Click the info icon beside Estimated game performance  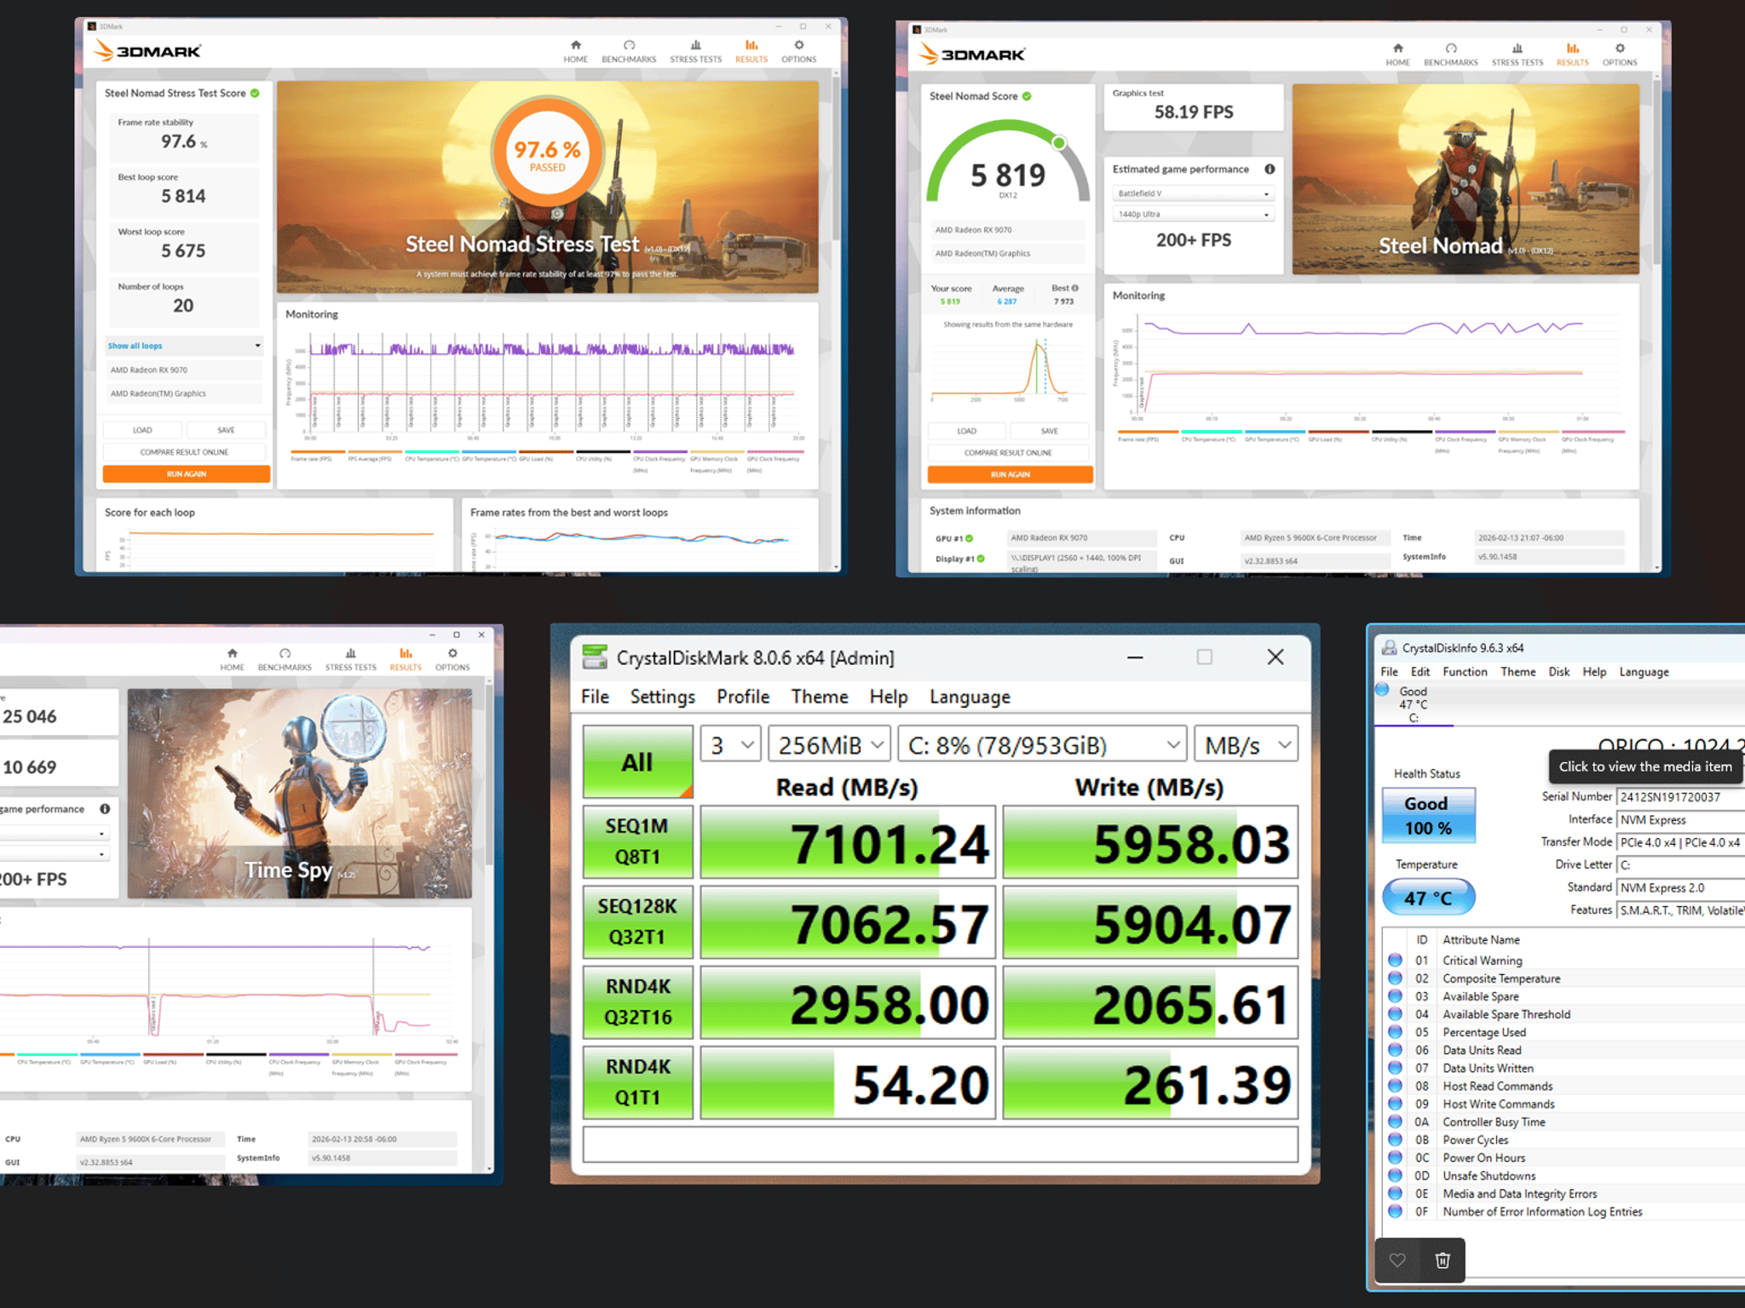[1270, 169]
